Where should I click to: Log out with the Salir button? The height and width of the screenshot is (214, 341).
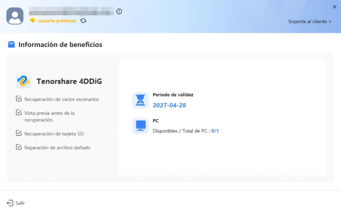click(16, 203)
